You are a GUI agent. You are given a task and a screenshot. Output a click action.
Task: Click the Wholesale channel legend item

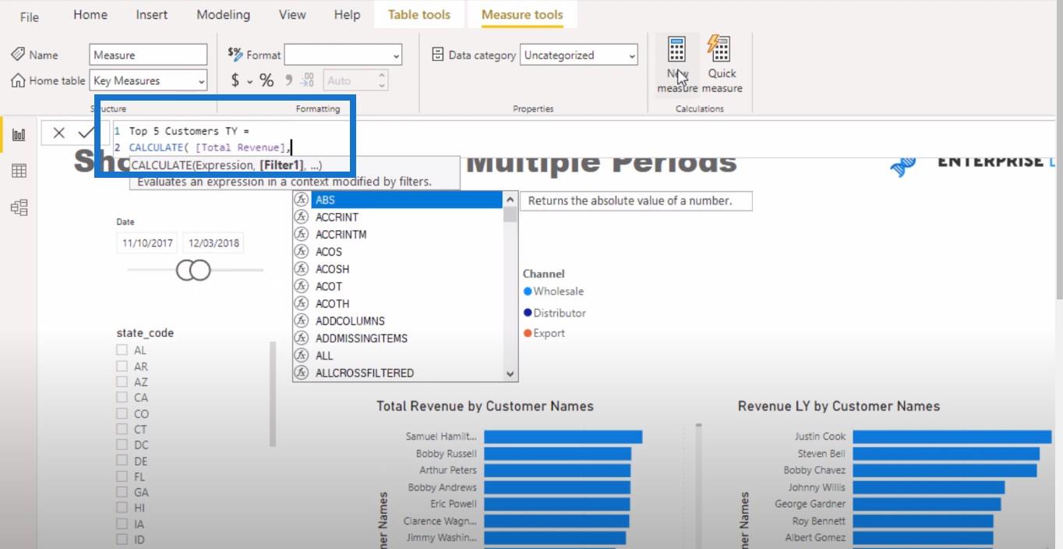point(554,291)
